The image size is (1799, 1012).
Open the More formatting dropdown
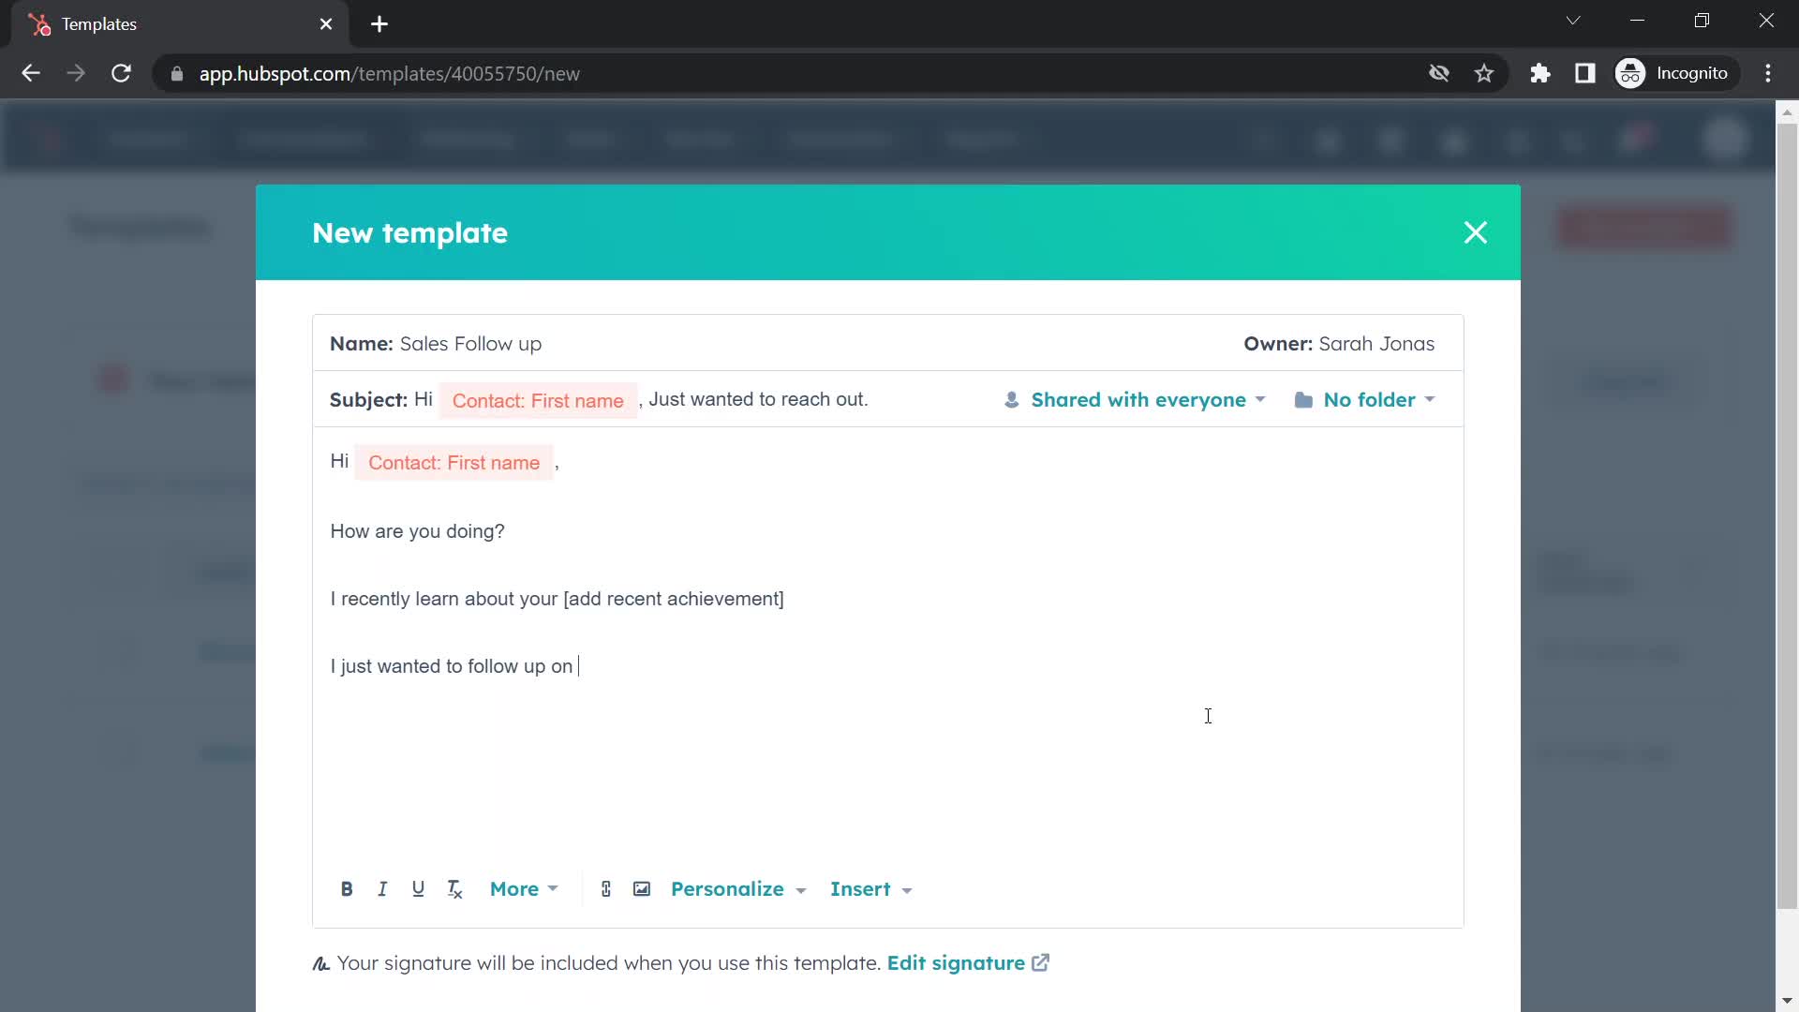click(524, 889)
